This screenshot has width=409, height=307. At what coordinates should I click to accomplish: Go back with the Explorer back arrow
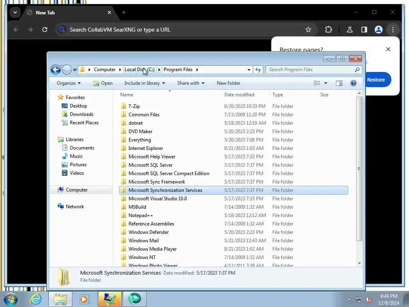56,70
